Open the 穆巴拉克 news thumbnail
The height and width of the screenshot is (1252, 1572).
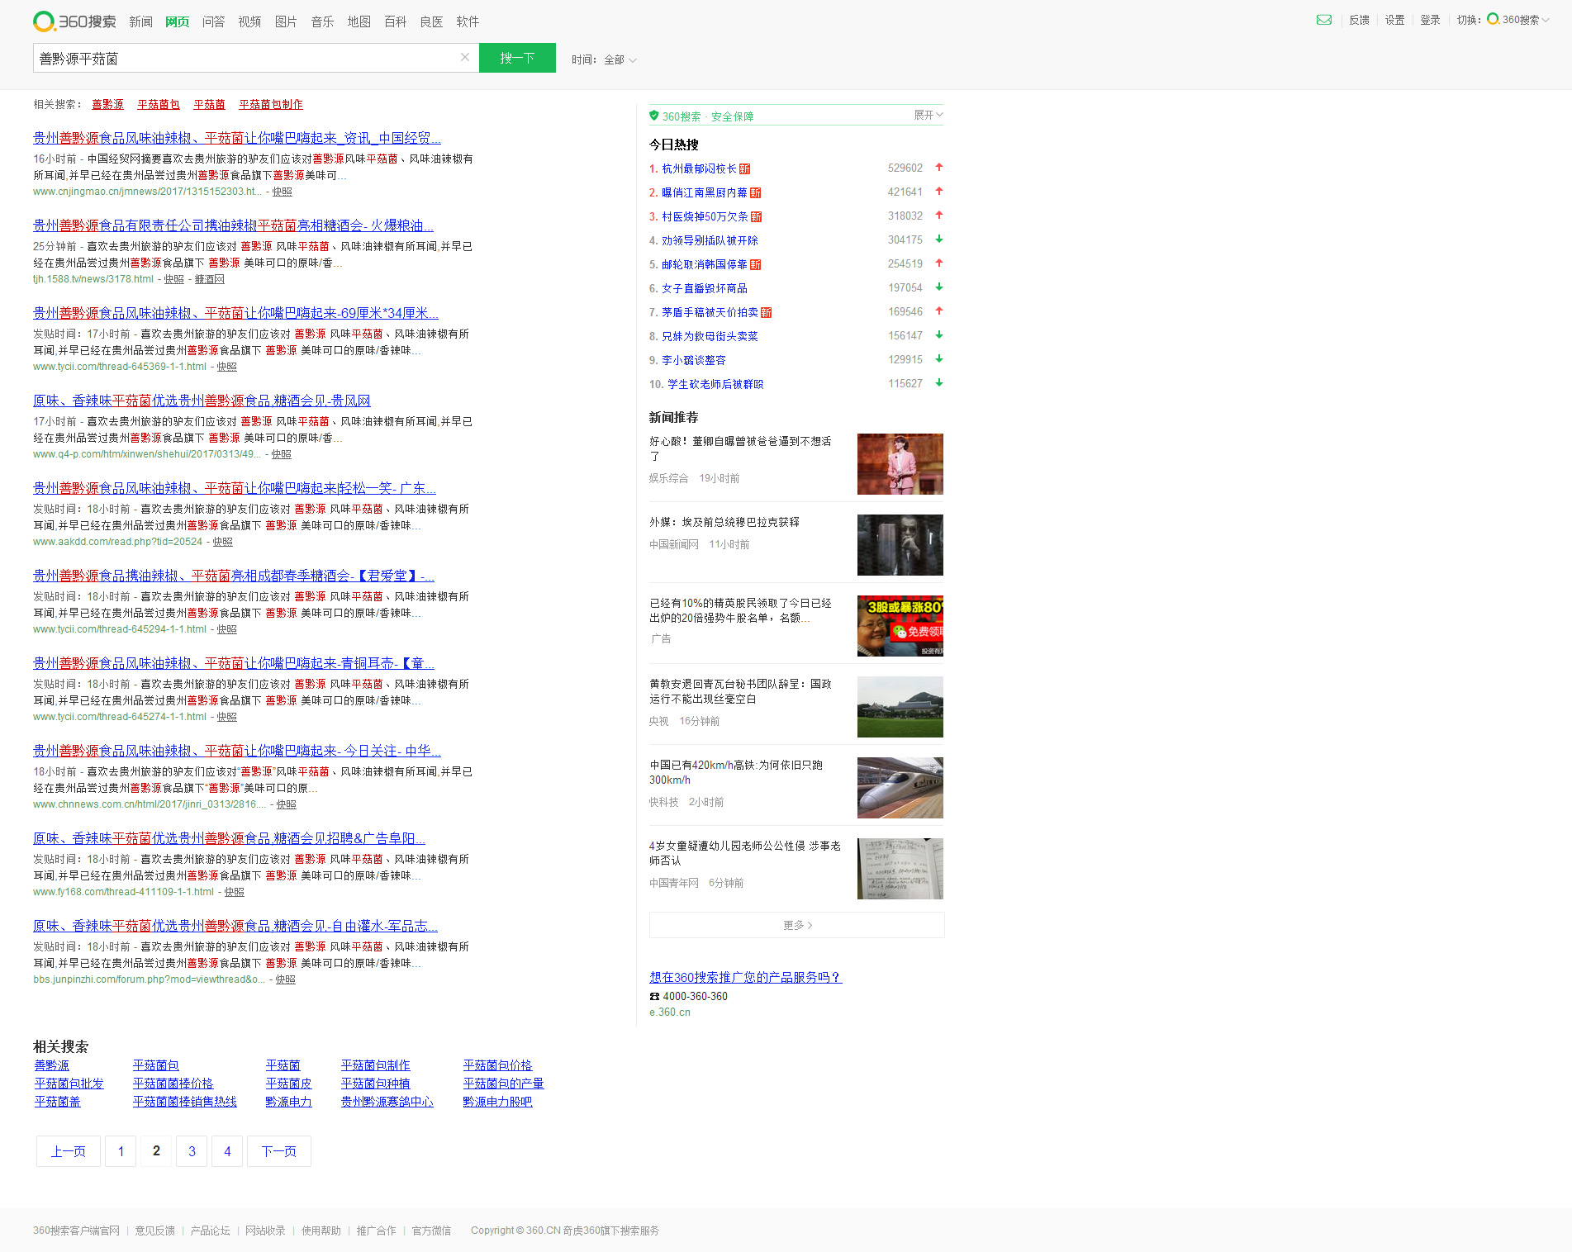pos(900,545)
